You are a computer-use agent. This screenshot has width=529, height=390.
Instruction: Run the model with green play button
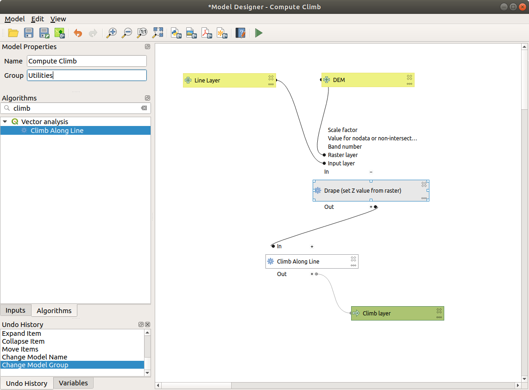click(x=258, y=33)
